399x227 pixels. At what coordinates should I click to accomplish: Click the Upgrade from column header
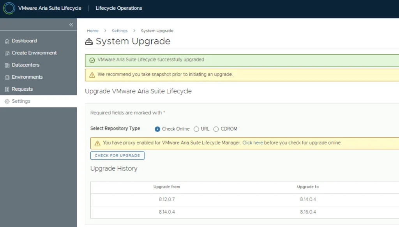coord(167,187)
